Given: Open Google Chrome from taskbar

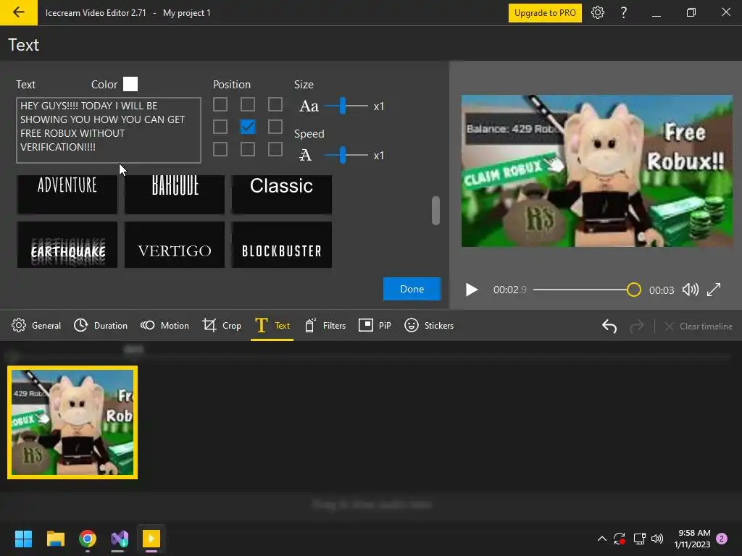Looking at the screenshot, I should click(88, 539).
